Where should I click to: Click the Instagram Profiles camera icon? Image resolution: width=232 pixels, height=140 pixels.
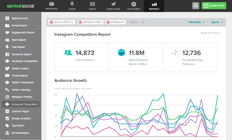(x=7, y=97)
